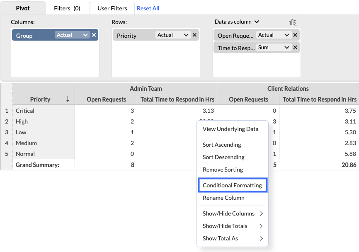Click the summary chart icon beside Data as column

click(x=293, y=22)
